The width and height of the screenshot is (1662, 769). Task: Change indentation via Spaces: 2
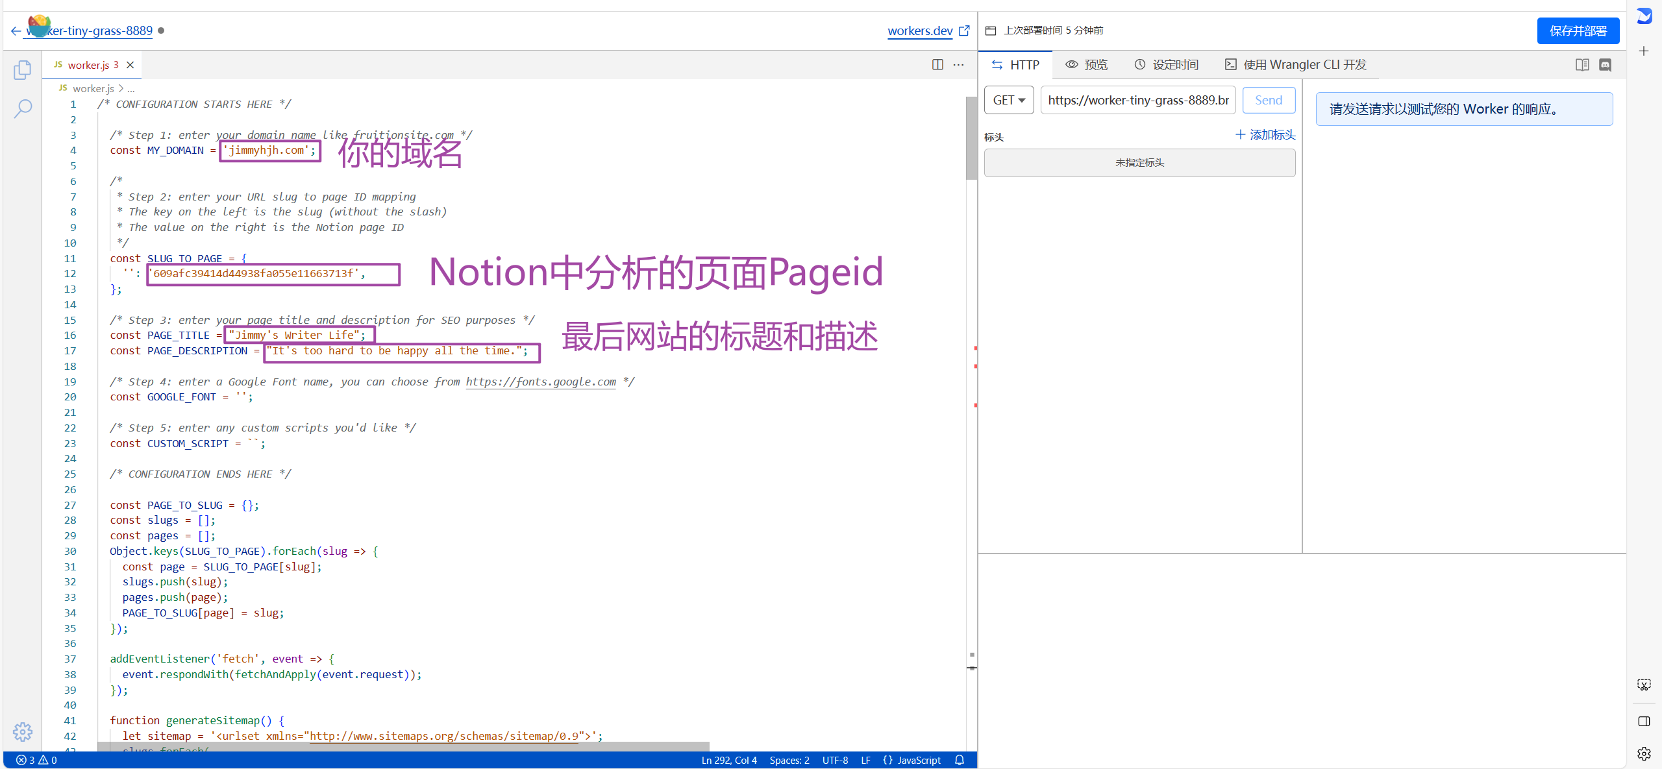pos(789,760)
